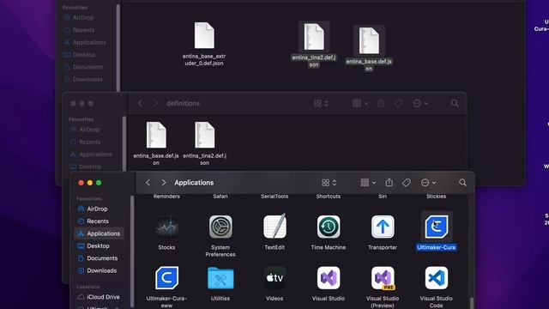Minimize the Applications Finder window
Screen dimensions: 549x309
pos(90,183)
